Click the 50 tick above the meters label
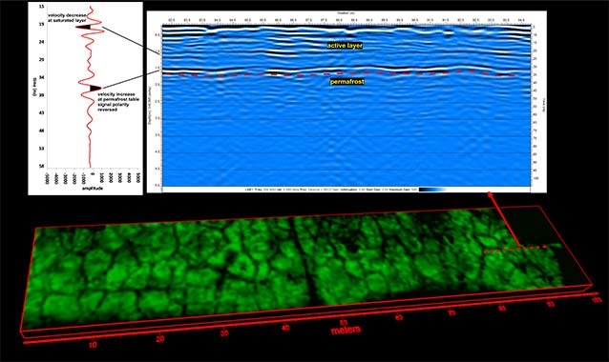 coord(344,322)
